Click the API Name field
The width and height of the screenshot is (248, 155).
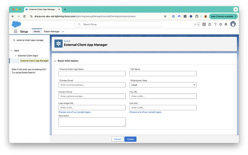point(163,73)
